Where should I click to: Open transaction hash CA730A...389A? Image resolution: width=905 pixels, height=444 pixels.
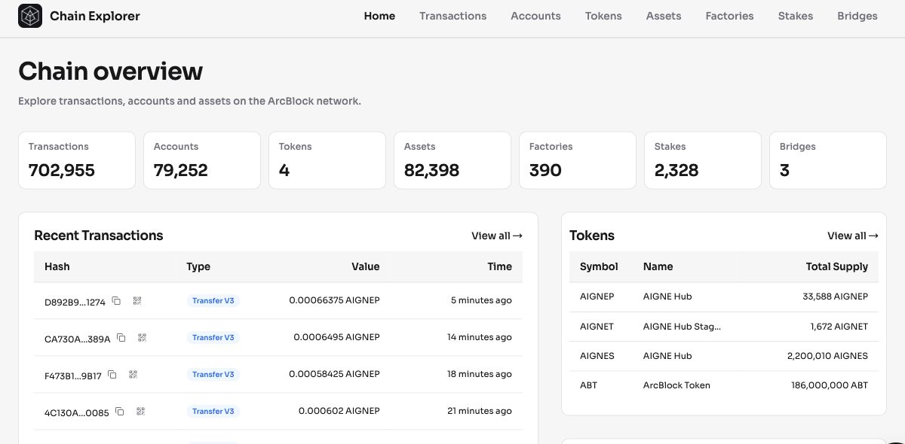tap(77, 339)
